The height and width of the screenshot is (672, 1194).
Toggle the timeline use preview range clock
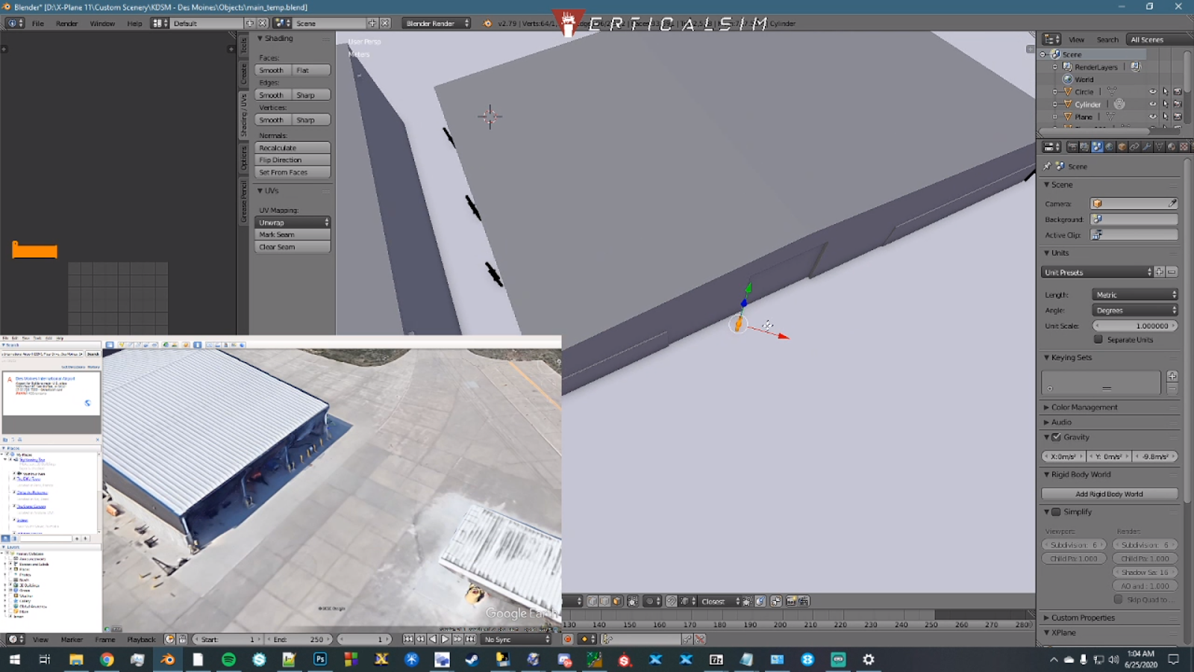point(169,639)
